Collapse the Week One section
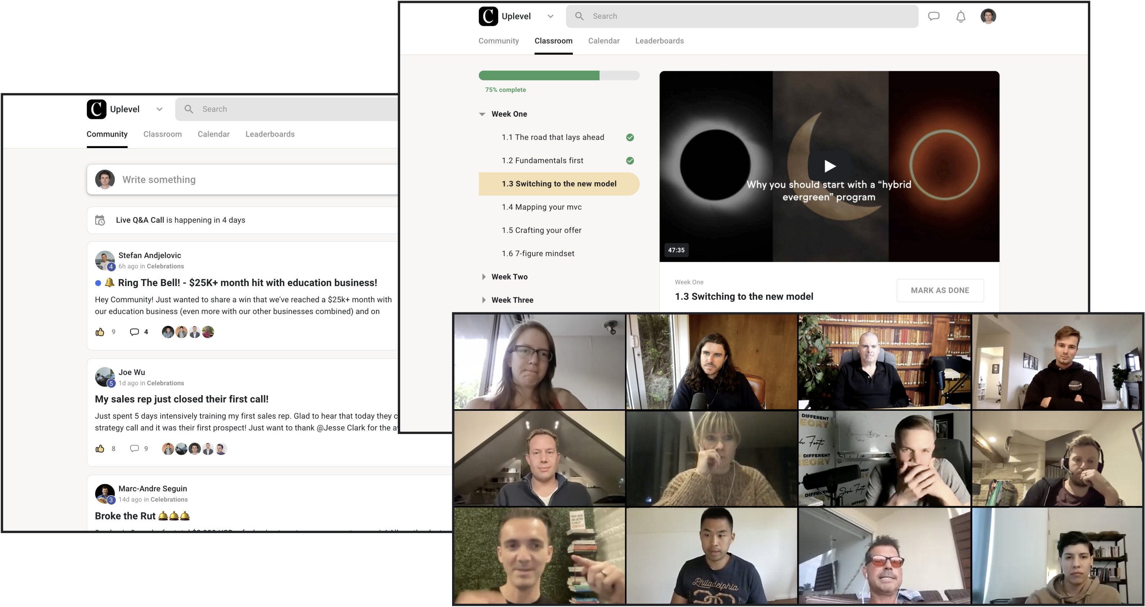The height and width of the screenshot is (607, 1145). 482,114
